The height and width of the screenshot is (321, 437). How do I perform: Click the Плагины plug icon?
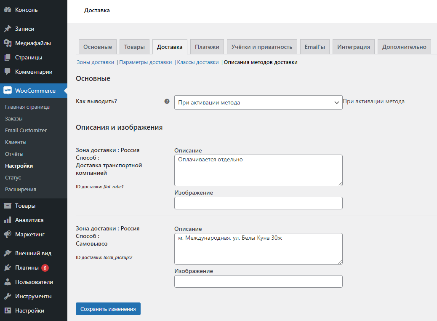click(x=8, y=268)
